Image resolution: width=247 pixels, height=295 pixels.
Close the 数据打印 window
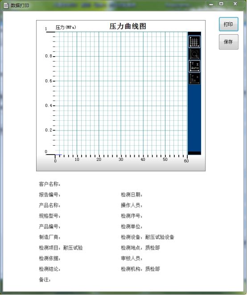(235, 4)
